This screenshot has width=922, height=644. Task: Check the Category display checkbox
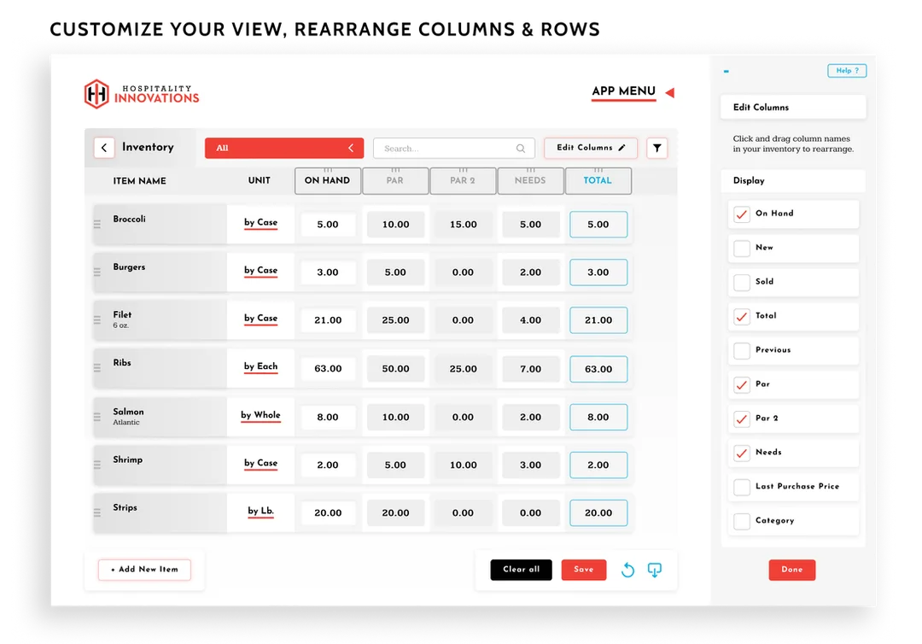742,521
